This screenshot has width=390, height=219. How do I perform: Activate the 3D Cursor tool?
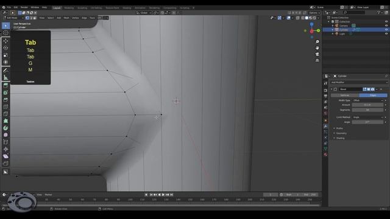(x=5, y=32)
